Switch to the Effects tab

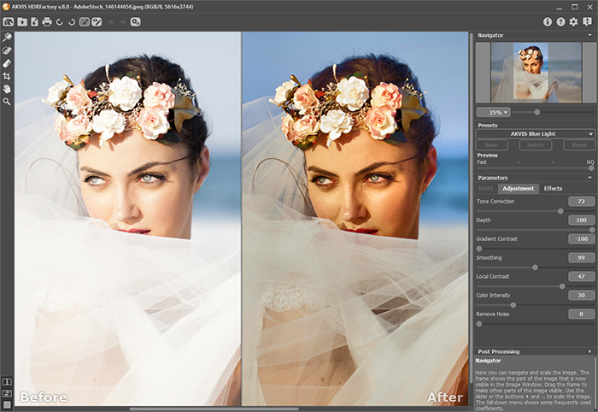pyautogui.click(x=553, y=188)
